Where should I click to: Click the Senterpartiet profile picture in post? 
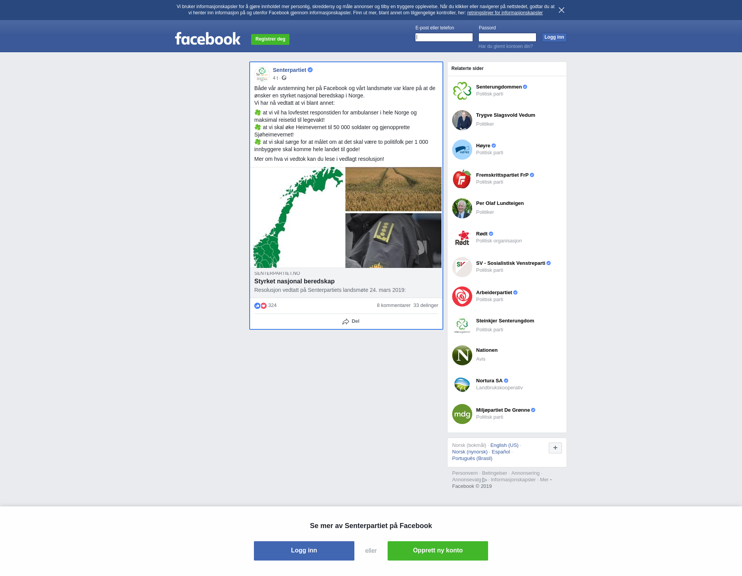(262, 74)
